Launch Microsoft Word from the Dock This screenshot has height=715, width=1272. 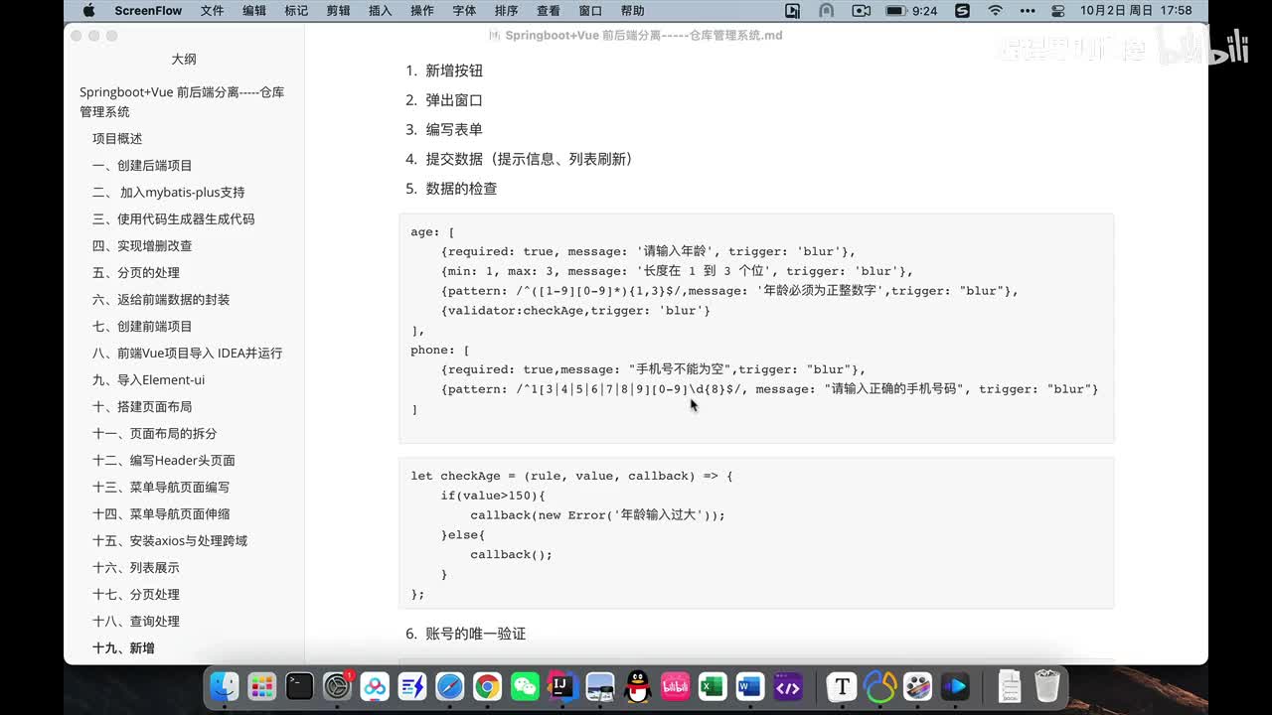750,686
